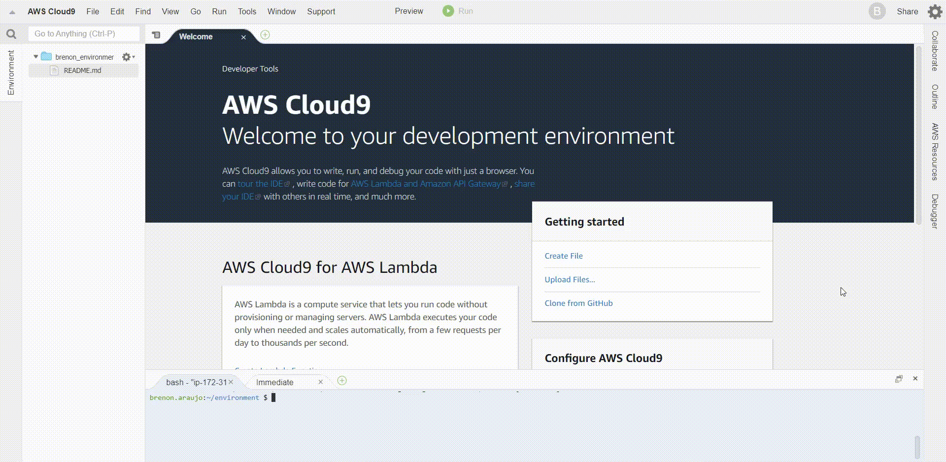Open the environment tree settings gear
Screen dimensions: 946x462
(127, 57)
